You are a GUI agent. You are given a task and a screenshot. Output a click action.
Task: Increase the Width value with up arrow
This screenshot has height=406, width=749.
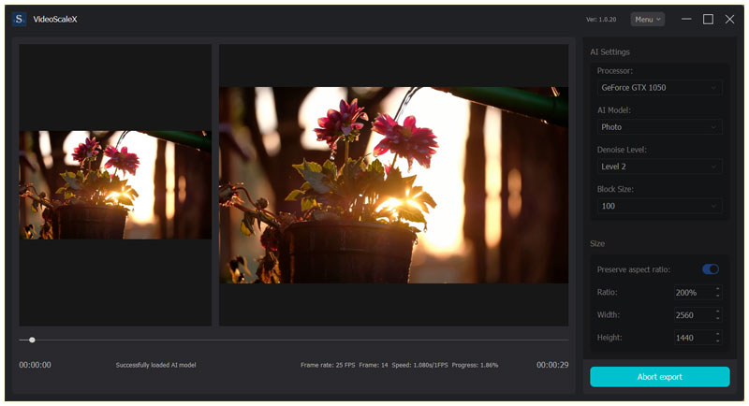717,312
